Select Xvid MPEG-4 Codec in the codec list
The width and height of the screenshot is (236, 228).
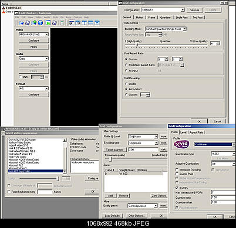tap(35, 171)
